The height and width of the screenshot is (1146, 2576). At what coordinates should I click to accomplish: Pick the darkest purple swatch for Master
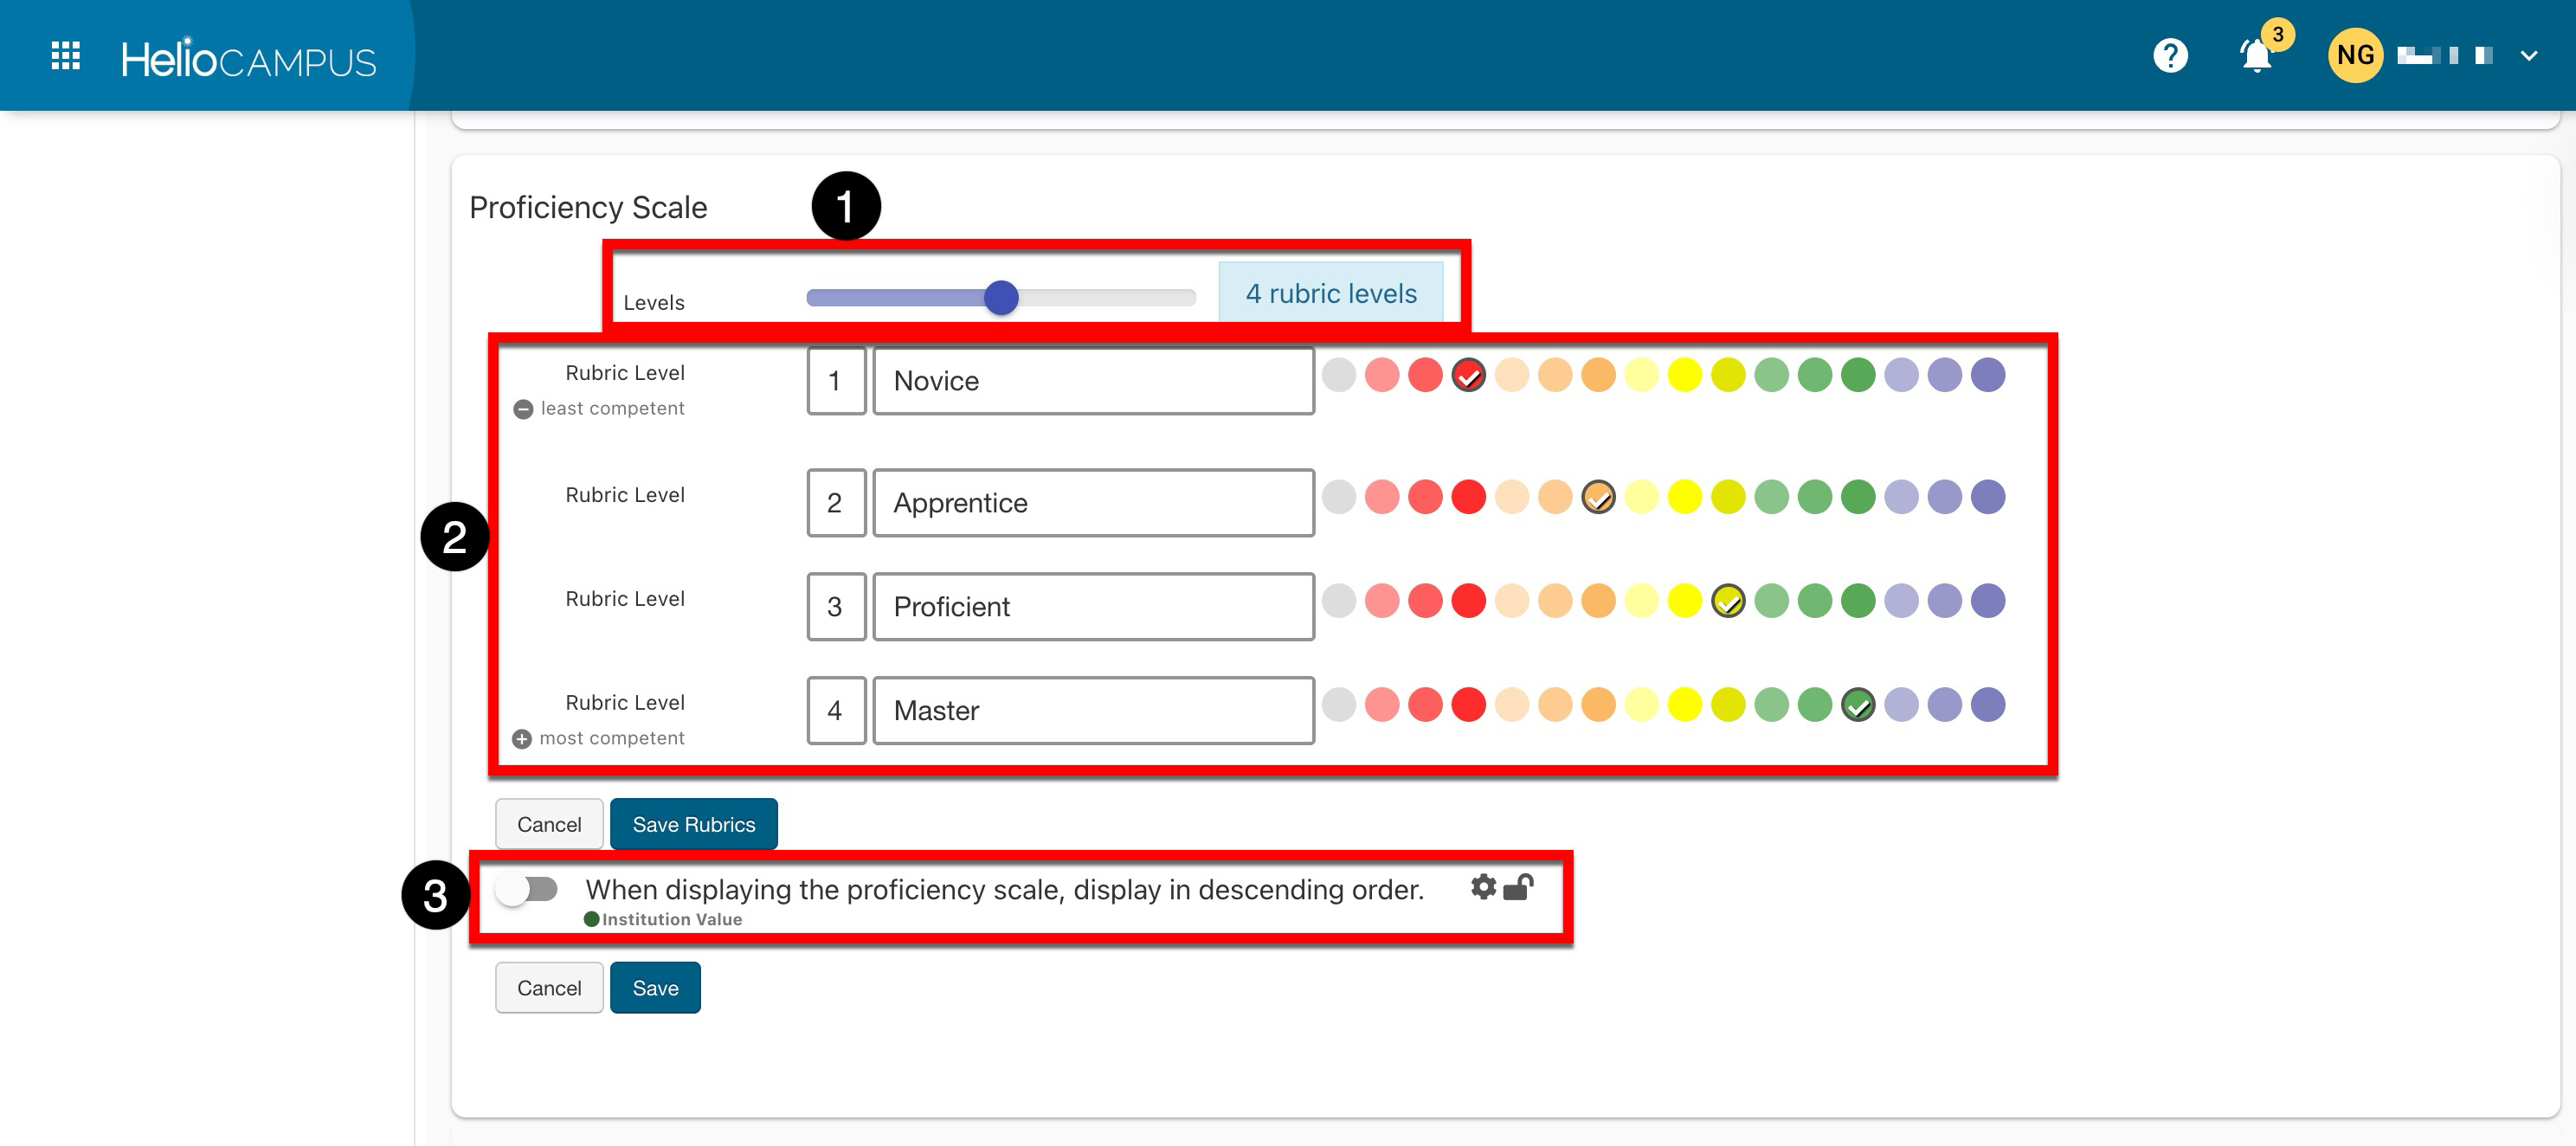1988,704
